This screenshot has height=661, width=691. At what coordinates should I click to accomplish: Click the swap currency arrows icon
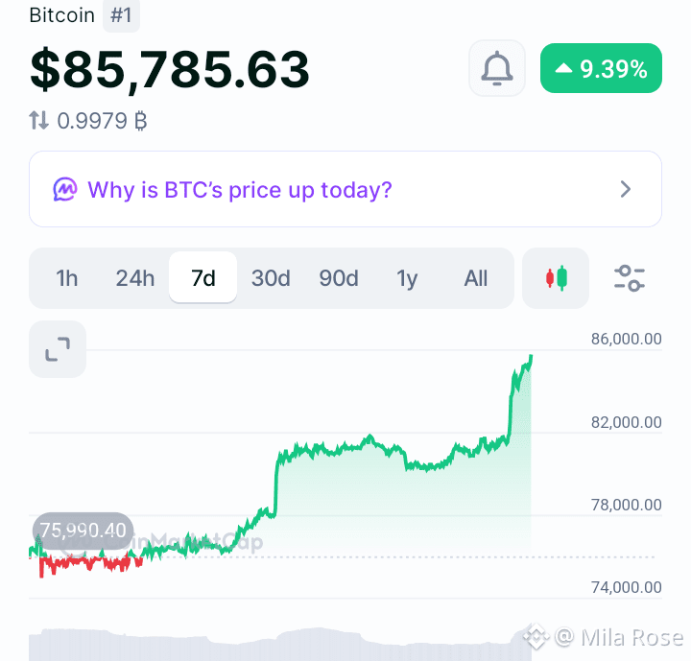[38, 120]
